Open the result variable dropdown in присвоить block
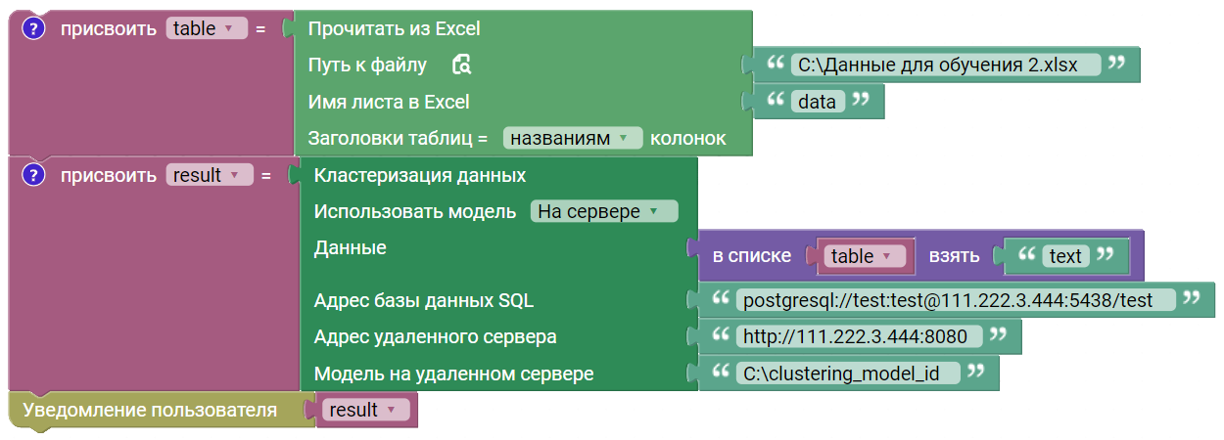Viewport: 1224px width, 440px height. pos(210,176)
